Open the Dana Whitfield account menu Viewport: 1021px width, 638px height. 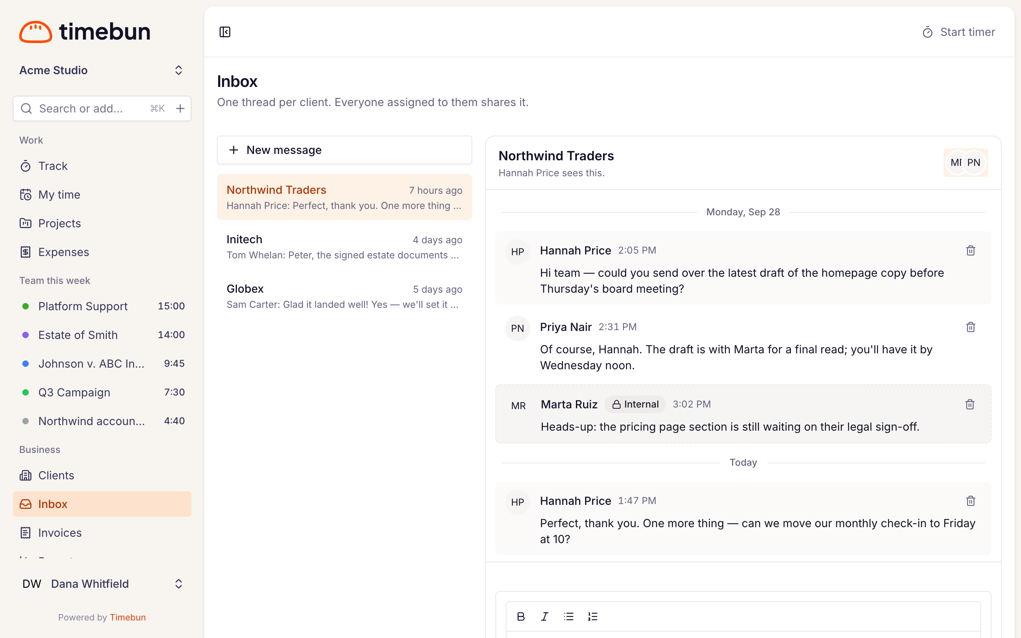(x=102, y=583)
